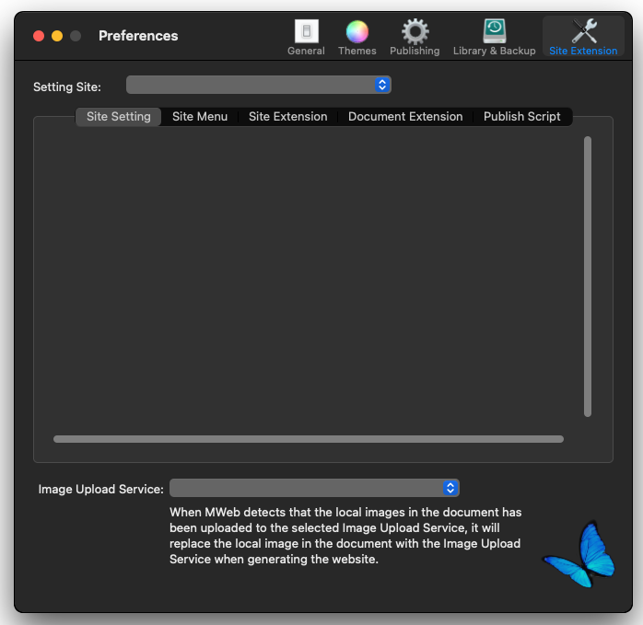Screen dimensions: 643x625
Task: Click the vertical scrollbar in settings panel
Action: coord(588,277)
